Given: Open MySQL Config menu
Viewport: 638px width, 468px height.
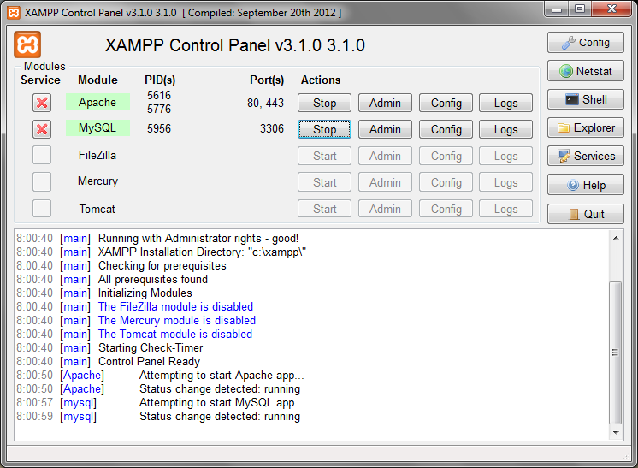Looking at the screenshot, I should coord(446,129).
